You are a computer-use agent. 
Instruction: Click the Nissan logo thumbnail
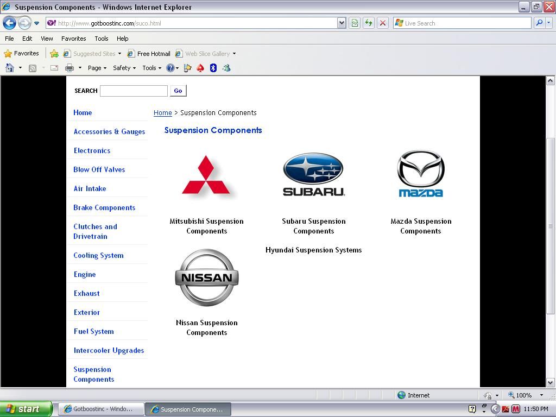[207, 277]
